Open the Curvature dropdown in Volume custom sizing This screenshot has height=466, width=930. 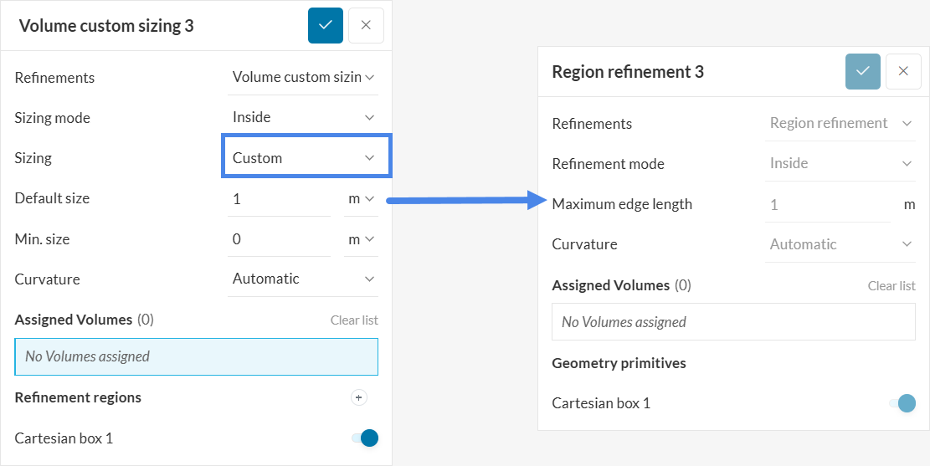pyautogui.click(x=303, y=279)
